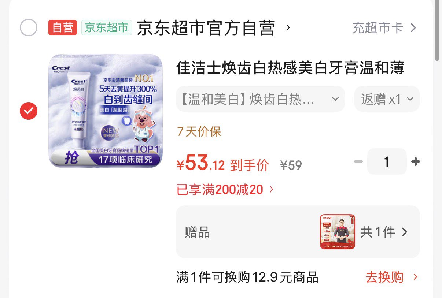This screenshot has width=442, height=298.
Task: Expand the 【温和美白】焕齿白热 variant dropdown
Action: tap(261, 99)
